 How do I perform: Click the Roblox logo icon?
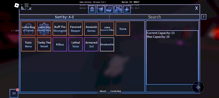[17, 5]
